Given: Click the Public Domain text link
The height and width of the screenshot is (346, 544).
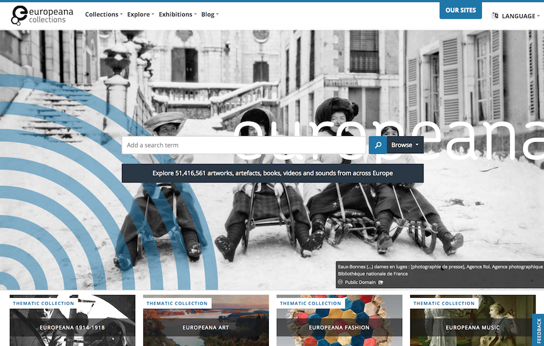Looking at the screenshot, I should pyautogui.click(x=361, y=282).
